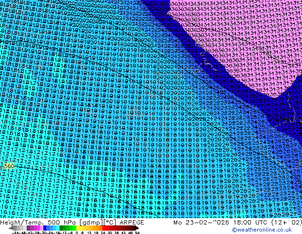Viewport: 302px width, 234px height.
Task: Click the bright green legend swatch
Action: tap(74, 228)
